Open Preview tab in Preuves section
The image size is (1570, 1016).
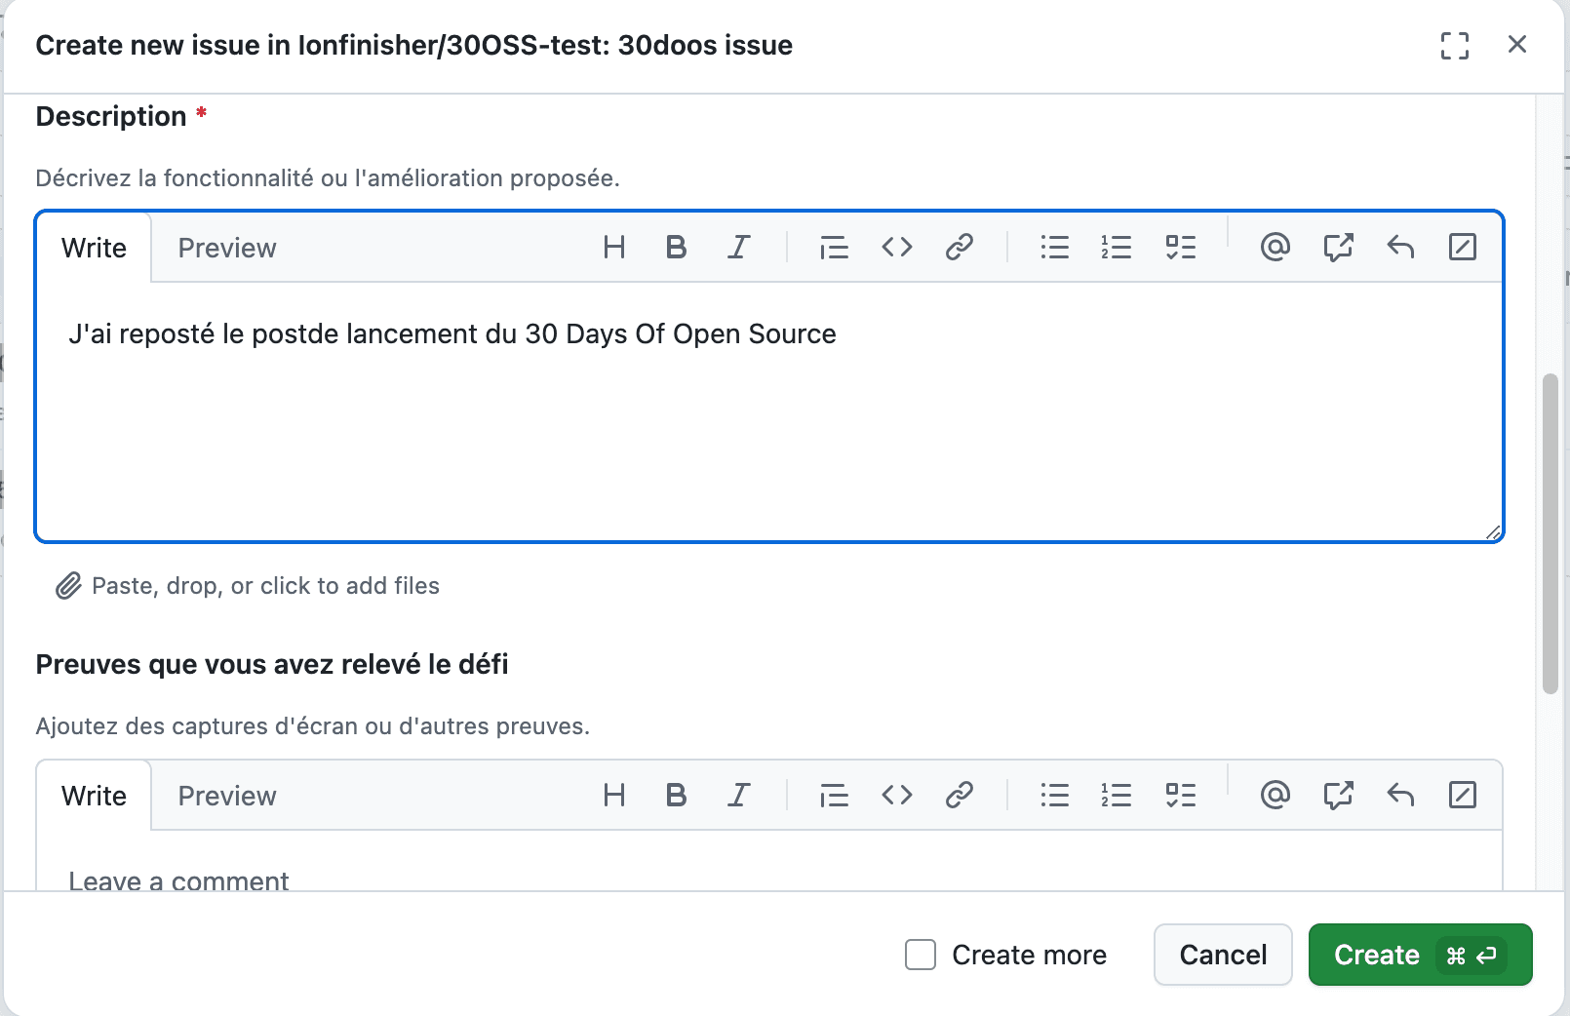pyautogui.click(x=227, y=796)
